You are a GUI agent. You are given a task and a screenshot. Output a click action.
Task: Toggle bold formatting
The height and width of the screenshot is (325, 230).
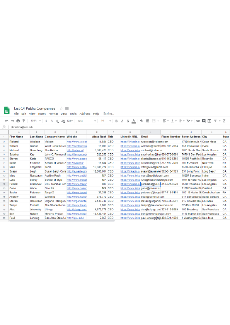(116, 121)
